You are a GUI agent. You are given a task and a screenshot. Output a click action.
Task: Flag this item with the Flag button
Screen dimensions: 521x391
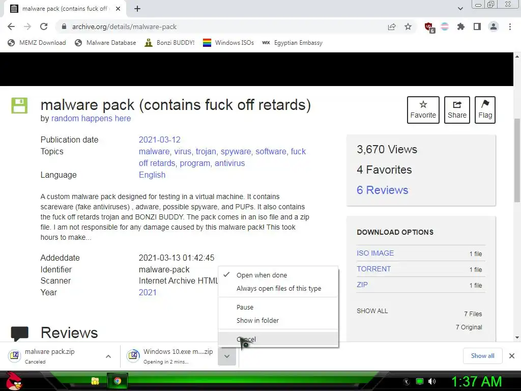click(485, 110)
